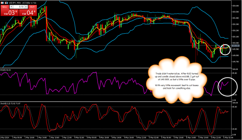This screenshot has width=242, height=140.
Task: Click the 6 Mar 02:00 time axis label
Action: [x=228, y=138]
